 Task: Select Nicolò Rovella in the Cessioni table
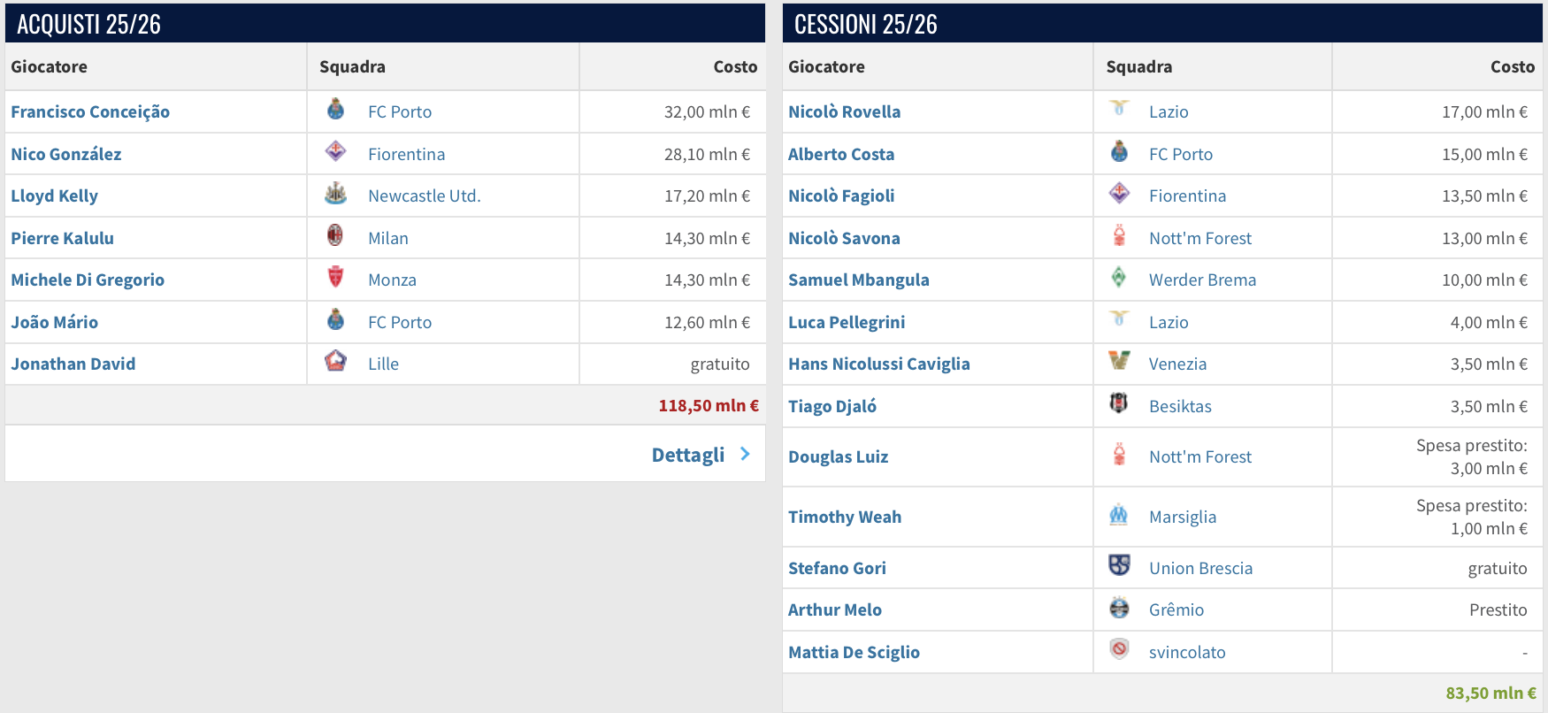(x=844, y=111)
